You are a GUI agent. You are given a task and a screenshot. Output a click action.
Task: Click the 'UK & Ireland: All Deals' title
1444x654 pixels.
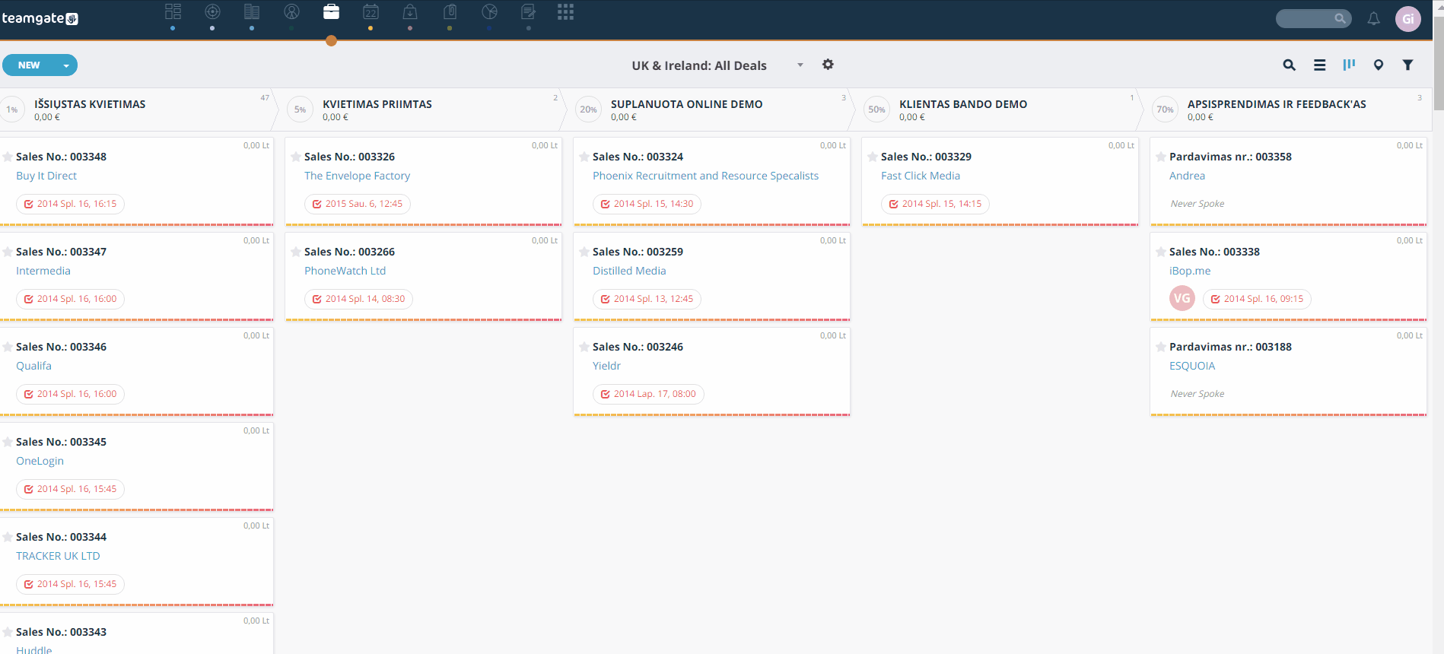[698, 65]
